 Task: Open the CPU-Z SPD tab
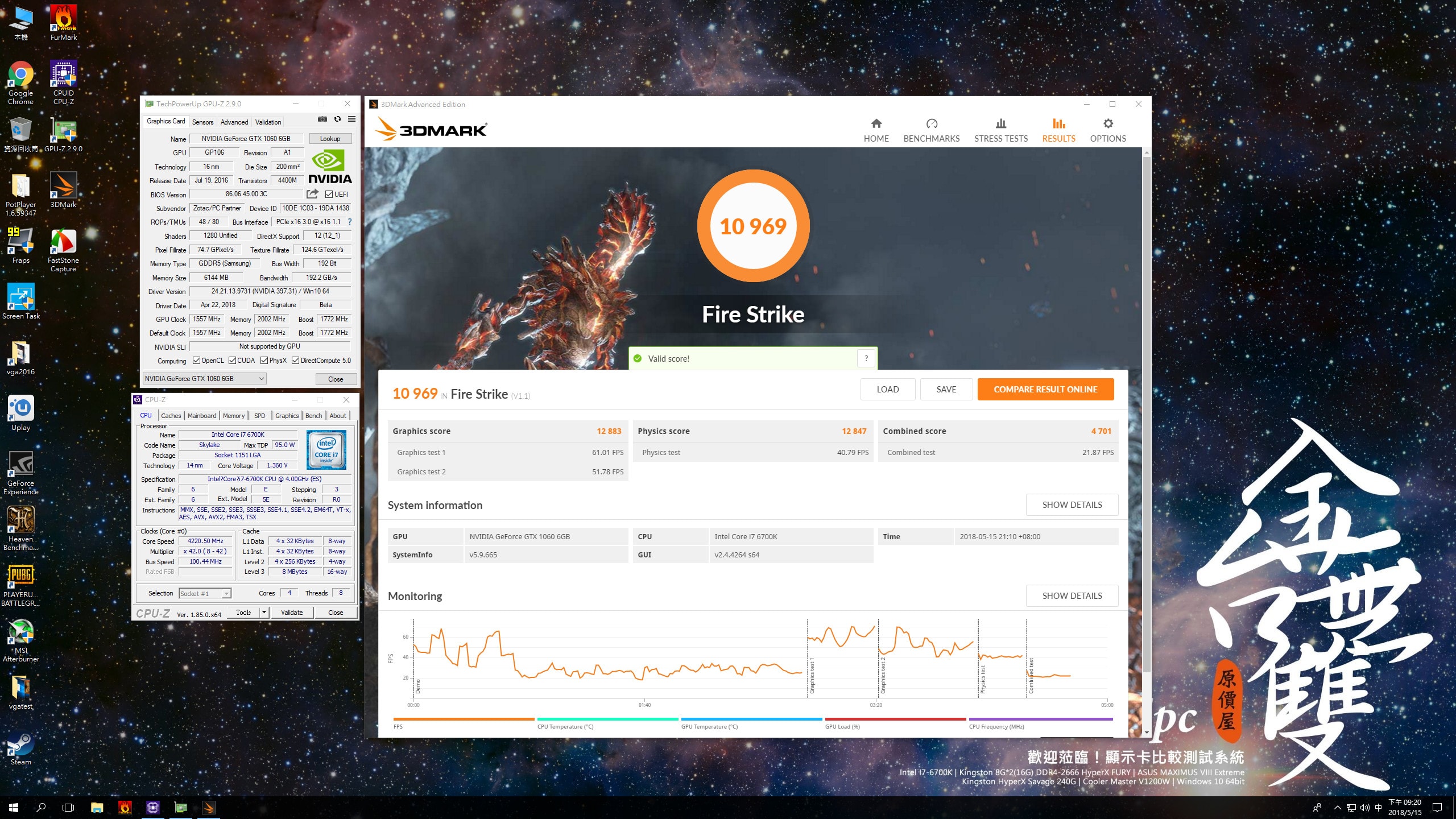(x=259, y=416)
